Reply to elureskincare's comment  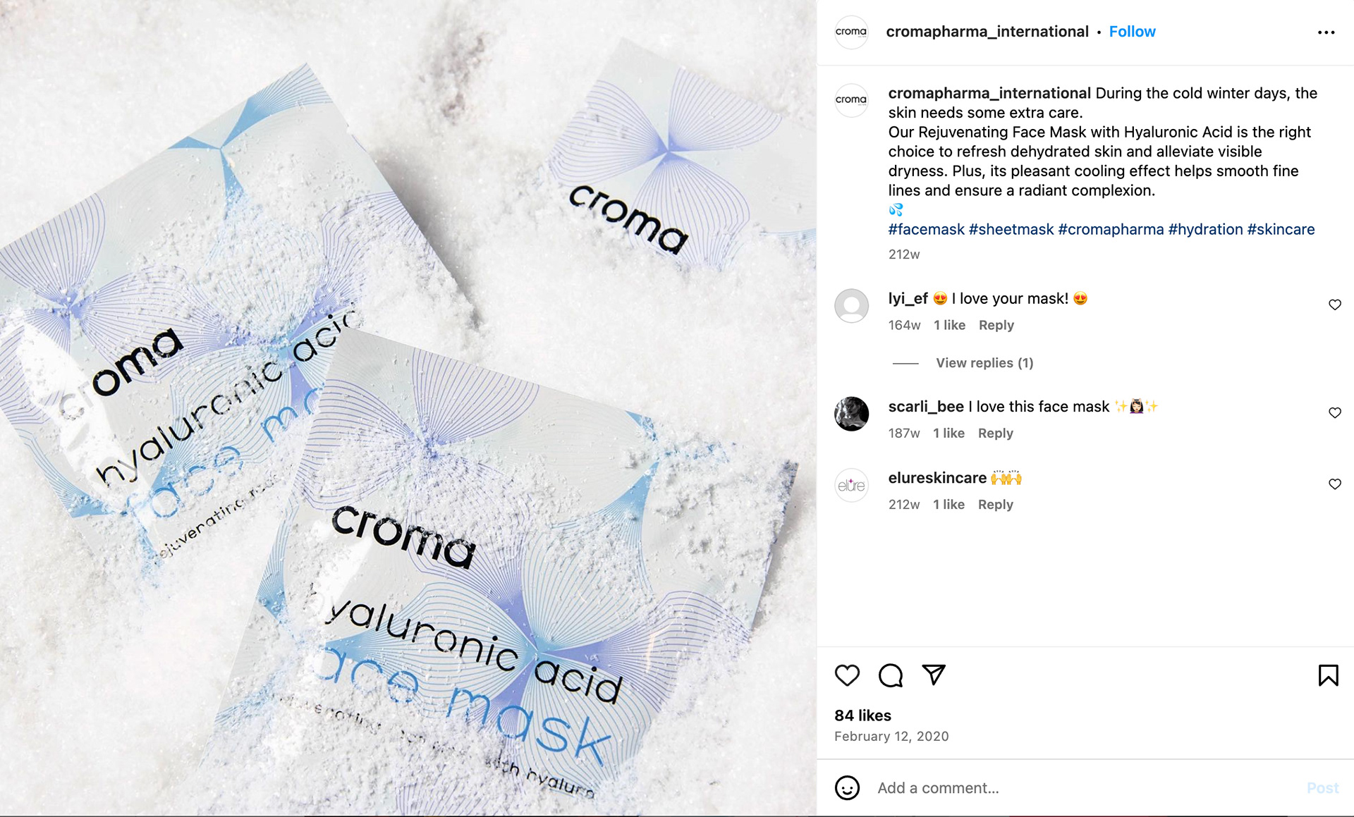pyautogui.click(x=995, y=505)
